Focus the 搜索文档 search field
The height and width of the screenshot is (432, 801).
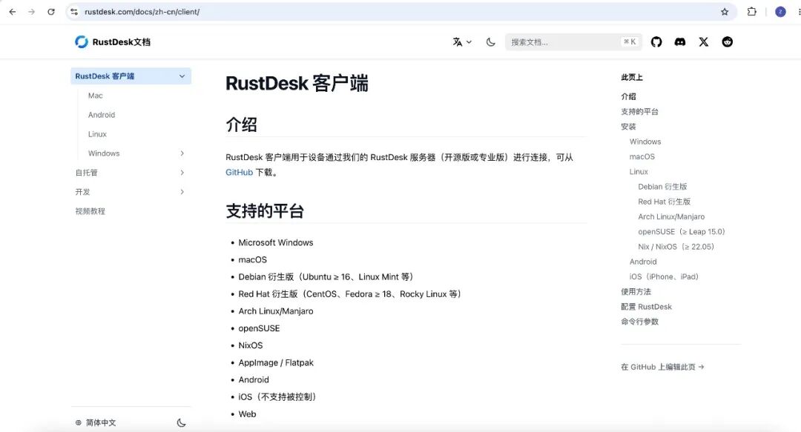tap(573, 42)
